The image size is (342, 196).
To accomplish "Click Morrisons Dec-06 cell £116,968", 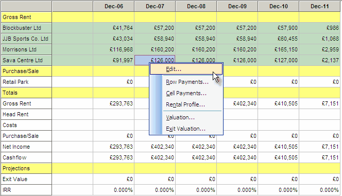I will point(114,49).
